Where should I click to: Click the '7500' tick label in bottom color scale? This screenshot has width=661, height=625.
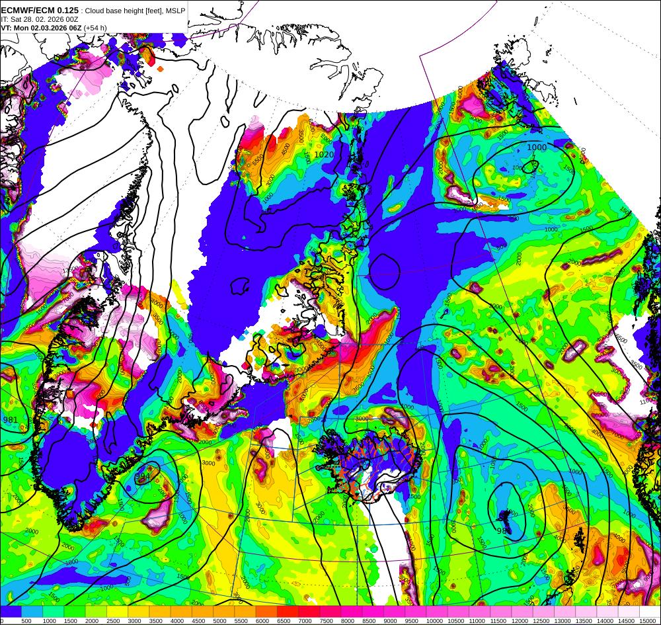(327, 621)
